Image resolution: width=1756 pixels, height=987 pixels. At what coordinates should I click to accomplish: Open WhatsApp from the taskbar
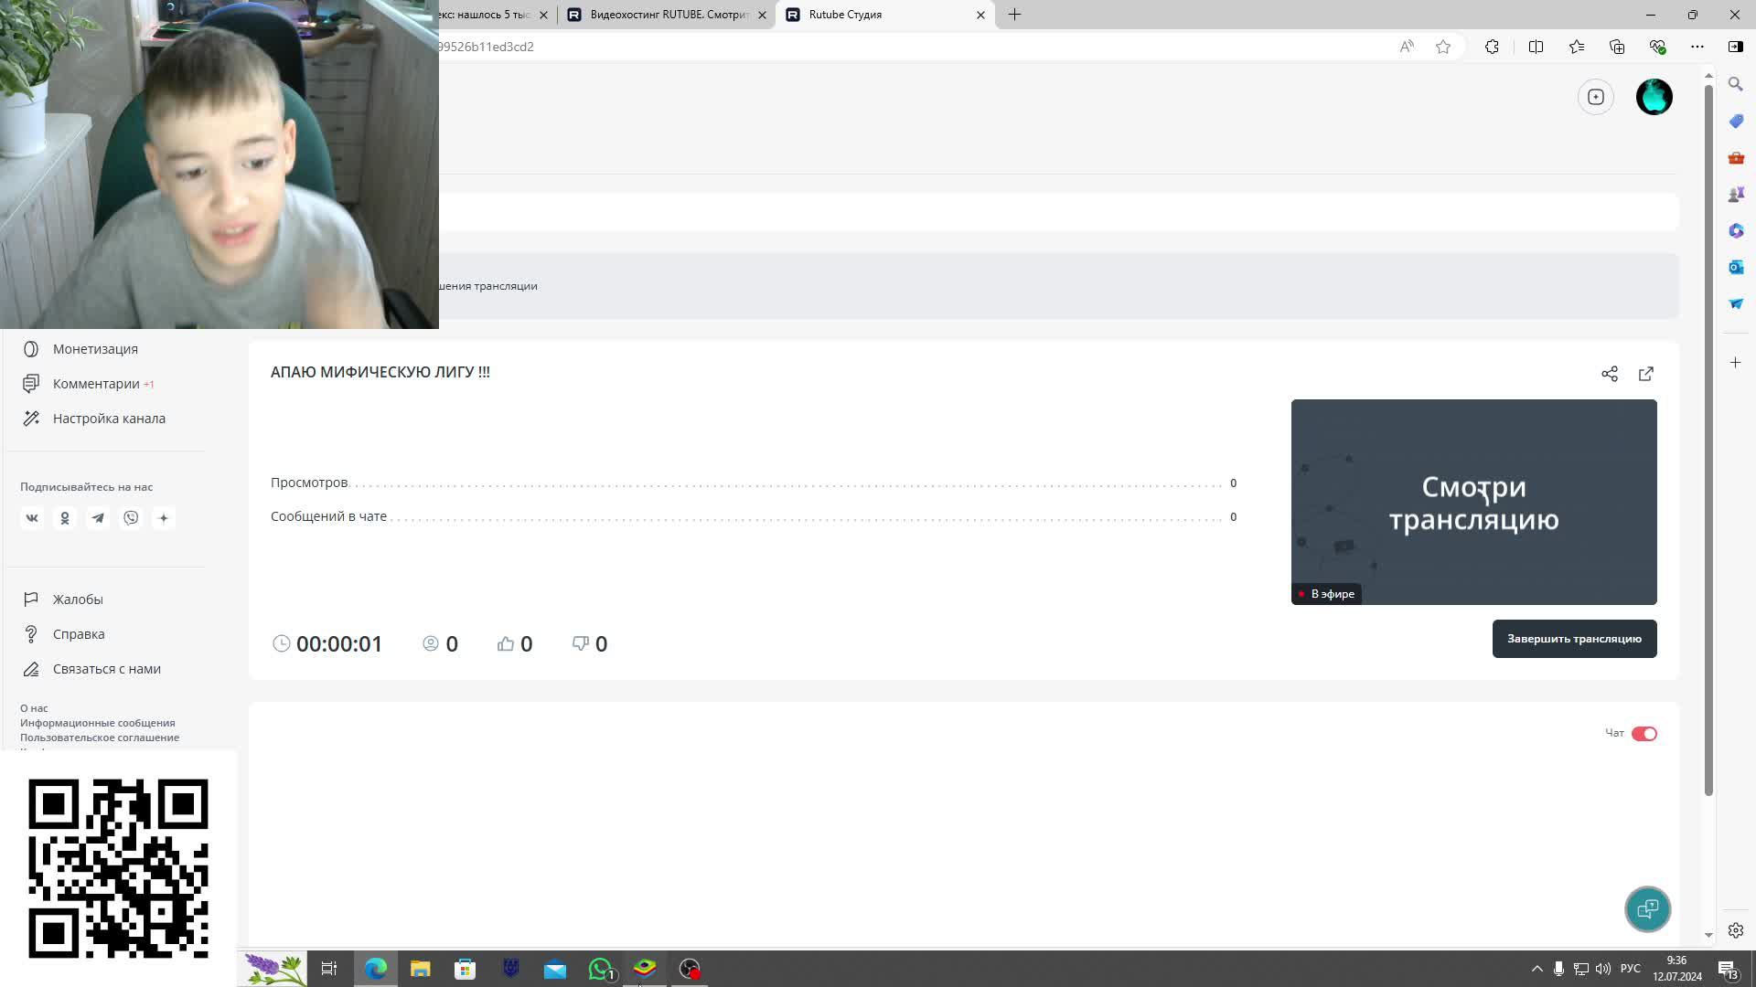point(601,969)
